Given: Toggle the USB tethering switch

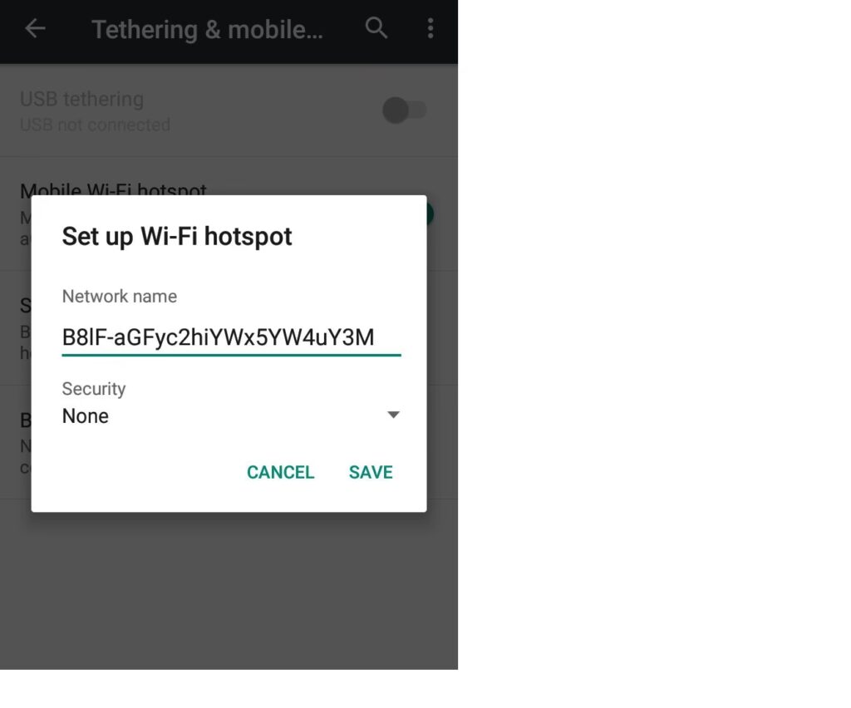Looking at the screenshot, I should coord(405,111).
